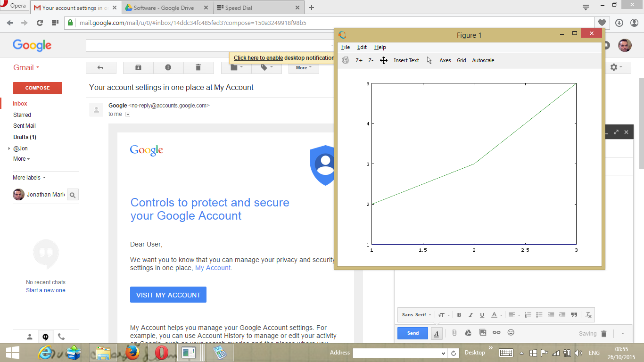Discard draft with compose trash icon
The image size is (644, 362).
click(x=604, y=334)
